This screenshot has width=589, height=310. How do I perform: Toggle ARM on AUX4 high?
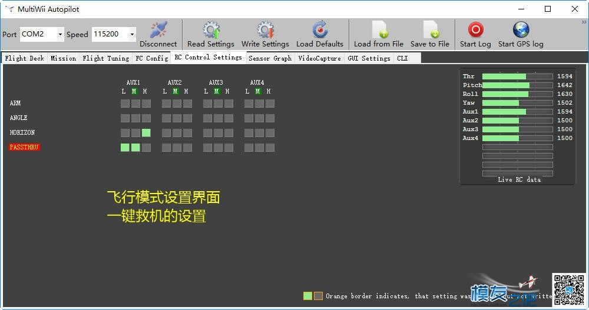[x=270, y=103]
